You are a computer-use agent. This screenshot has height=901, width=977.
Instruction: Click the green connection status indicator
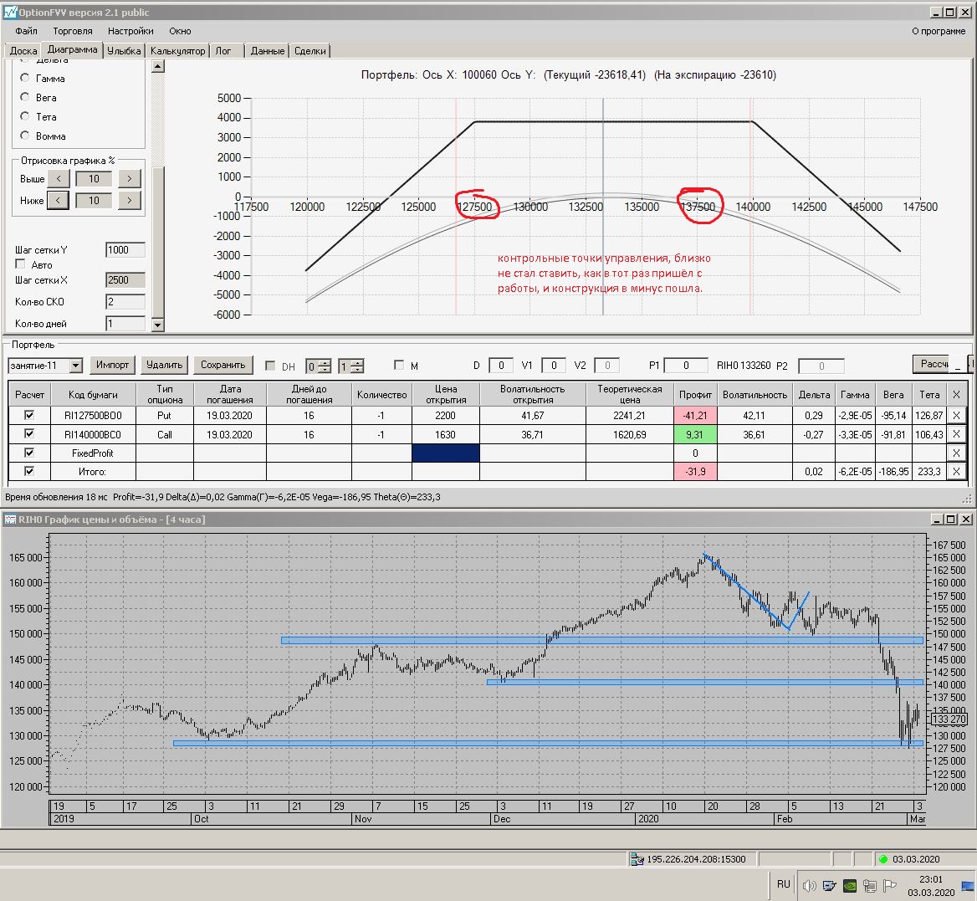(883, 859)
